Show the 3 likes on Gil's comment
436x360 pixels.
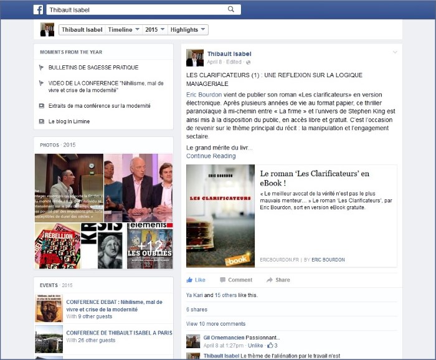(273, 346)
